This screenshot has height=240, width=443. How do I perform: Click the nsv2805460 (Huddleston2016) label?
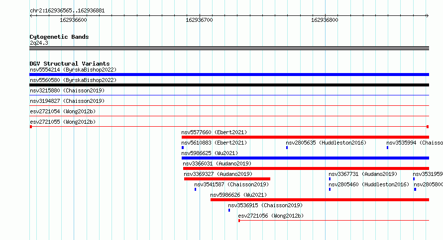tap(369, 184)
